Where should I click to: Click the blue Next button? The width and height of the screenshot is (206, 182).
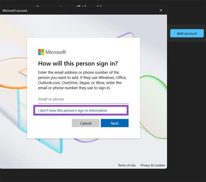pyautogui.click(x=115, y=123)
